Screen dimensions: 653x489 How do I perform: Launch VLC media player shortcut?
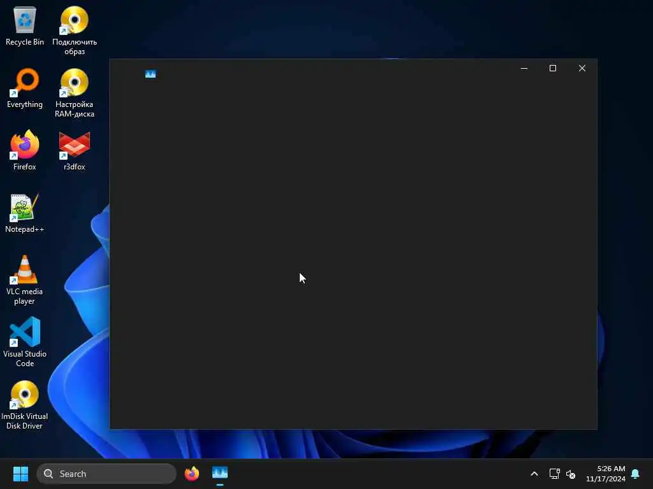tap(25, 280)
